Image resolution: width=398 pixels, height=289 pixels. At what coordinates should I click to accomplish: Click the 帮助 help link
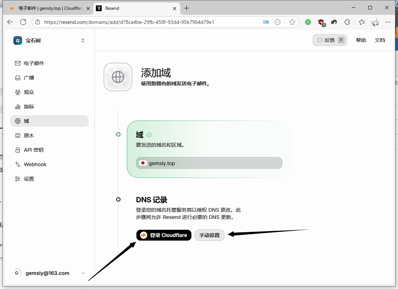[x=361, y=40]
